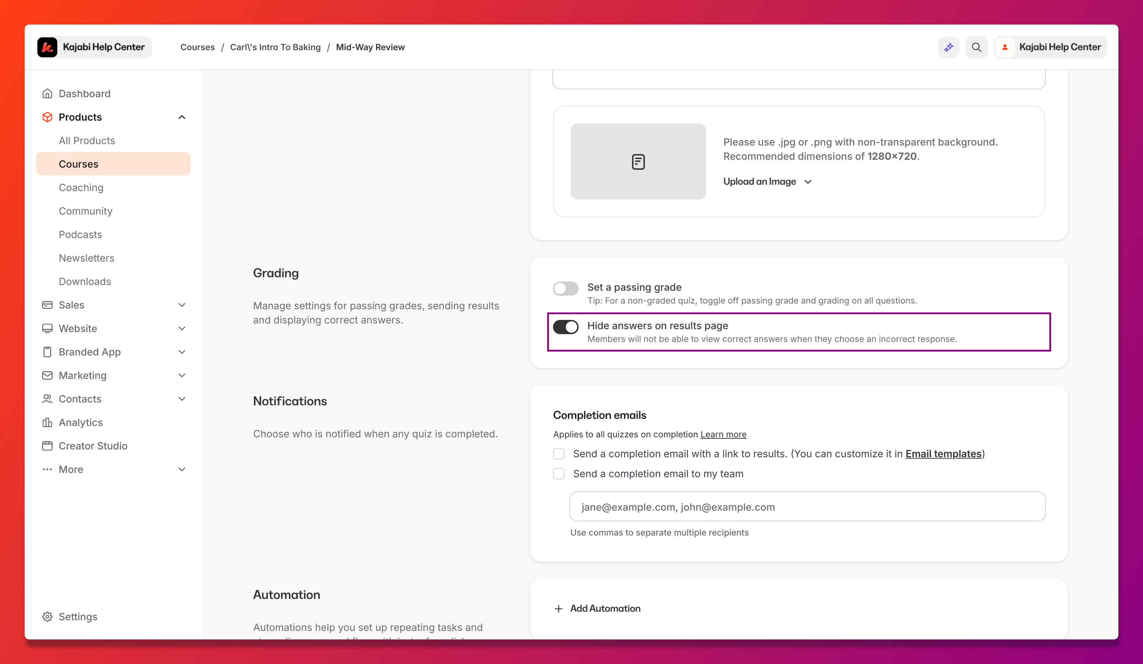This screenshot has height=664, width=1143.
Task: Click the Contacts people icon
Action: tap(47, 399)
